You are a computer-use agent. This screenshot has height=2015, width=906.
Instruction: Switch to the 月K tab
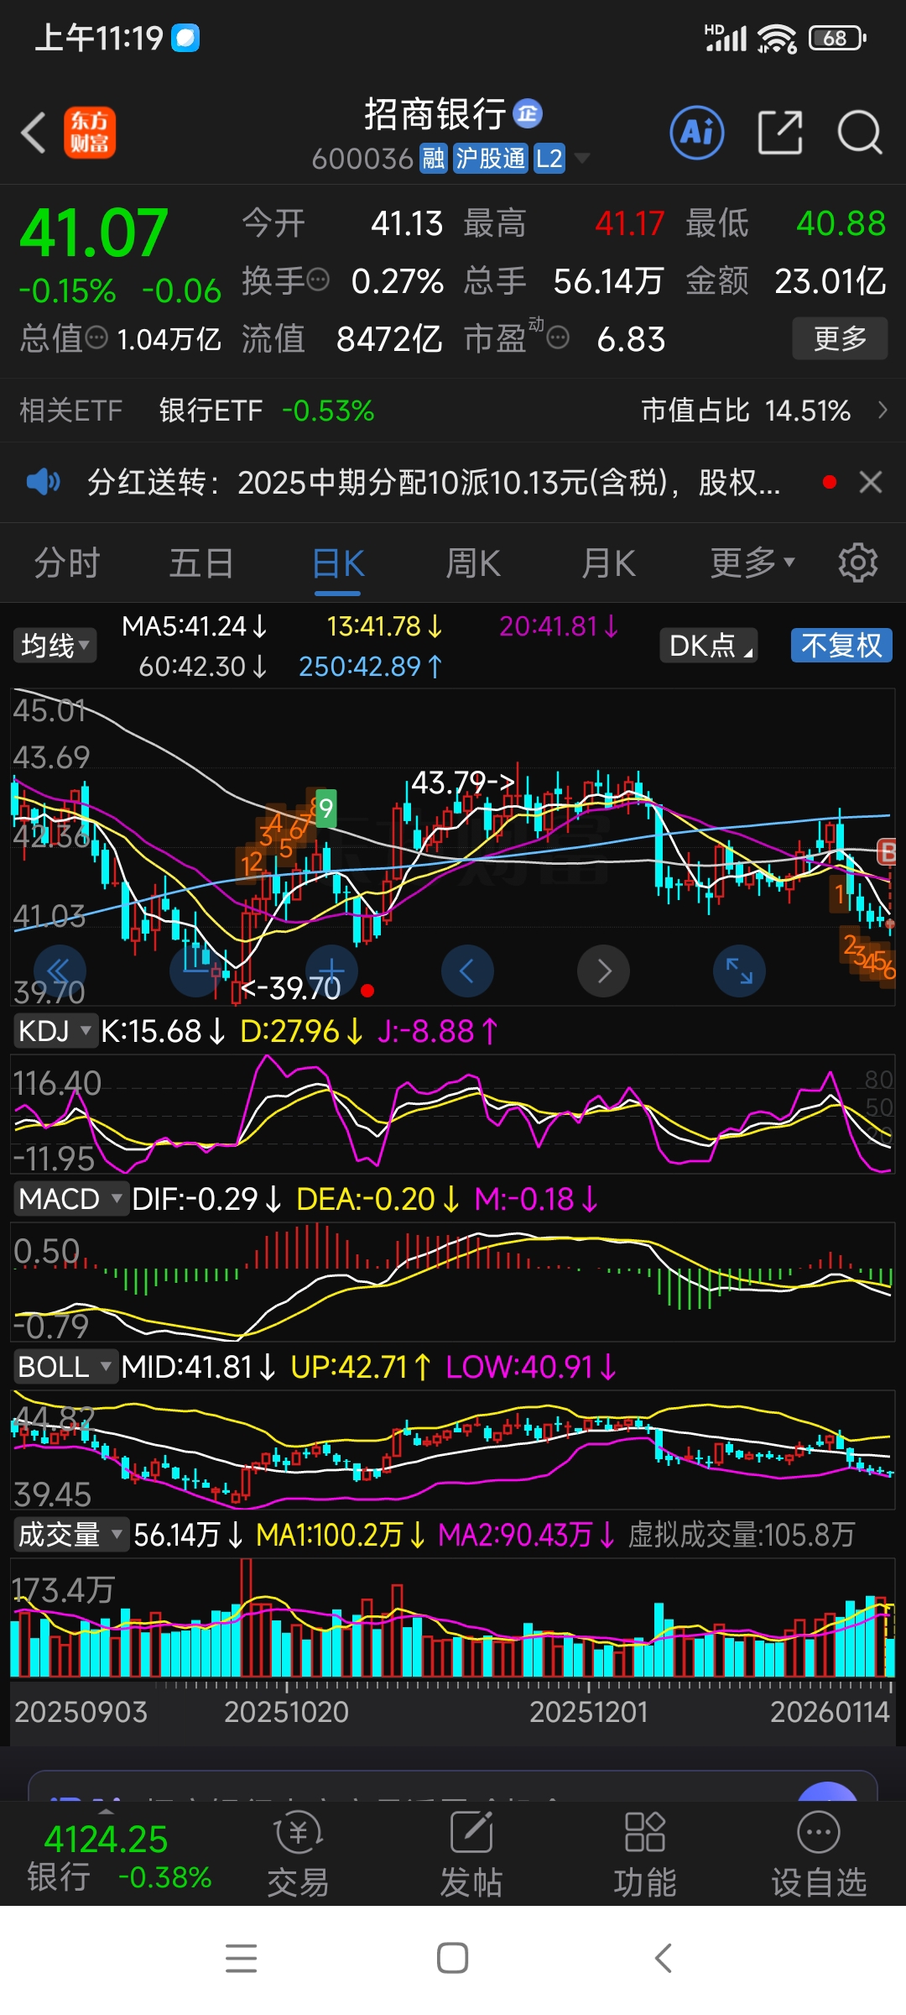[608, 563]
